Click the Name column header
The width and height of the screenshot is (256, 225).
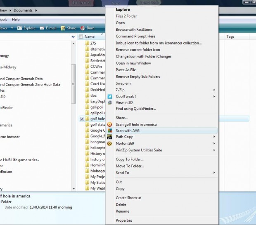(90, 37)
